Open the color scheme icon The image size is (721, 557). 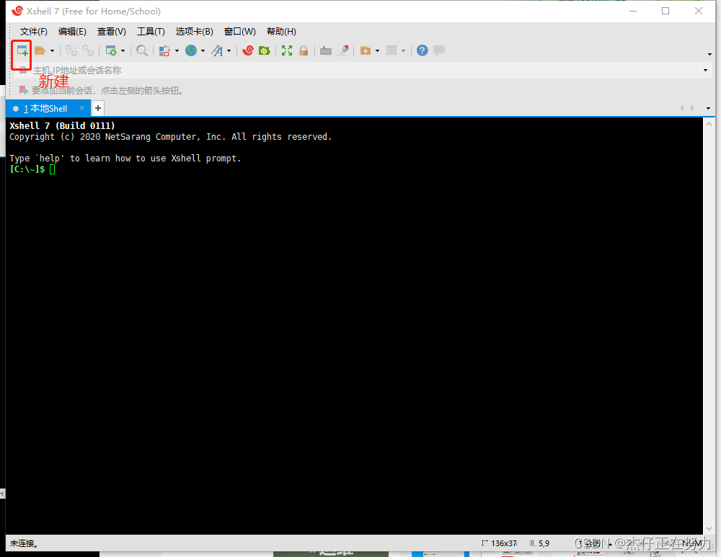click(164, 50)
